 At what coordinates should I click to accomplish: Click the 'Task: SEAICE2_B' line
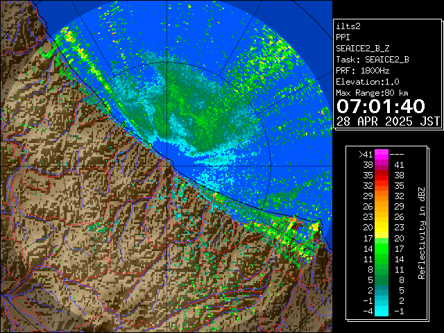pos(373,60)
